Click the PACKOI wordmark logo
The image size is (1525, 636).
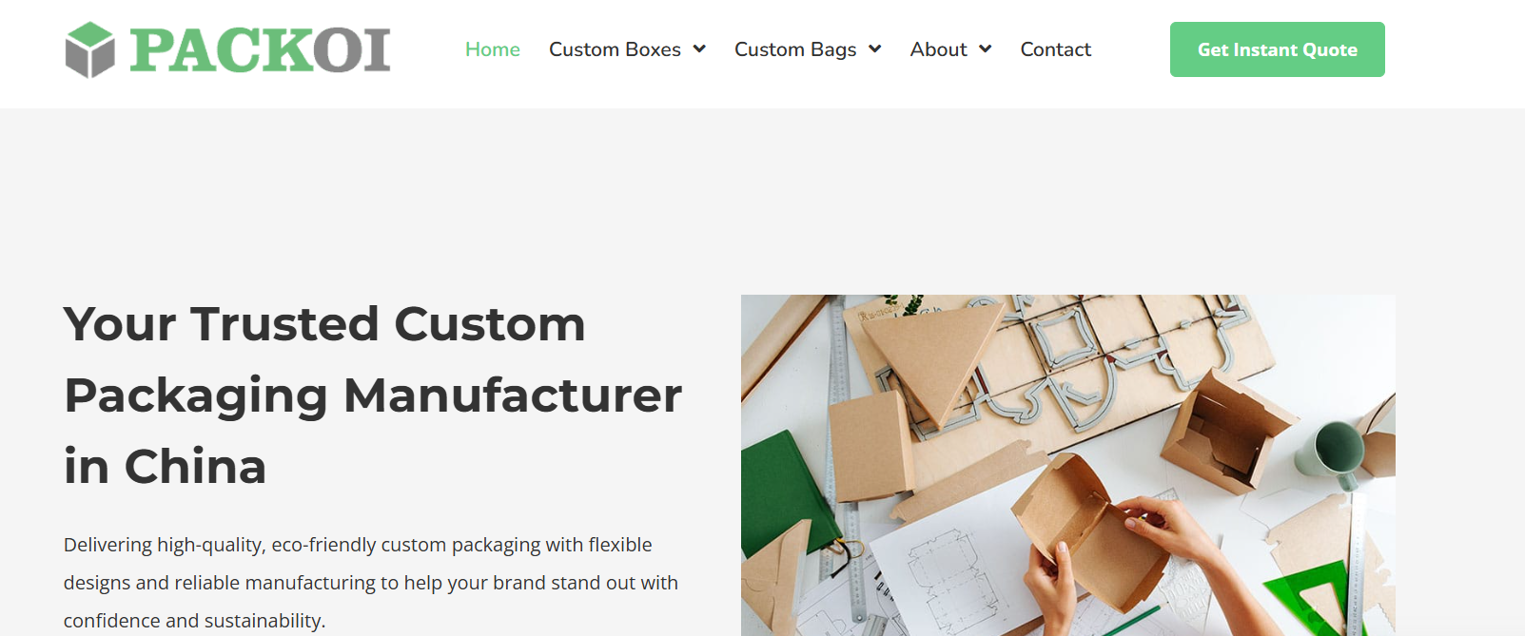[260, 50]
